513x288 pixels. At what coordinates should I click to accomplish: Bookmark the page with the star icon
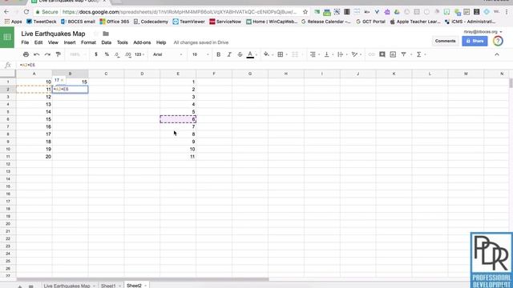[305, 12]
